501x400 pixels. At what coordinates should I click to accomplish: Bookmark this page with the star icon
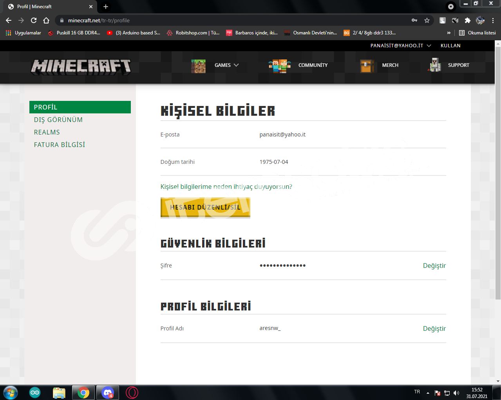click(427, 20)
